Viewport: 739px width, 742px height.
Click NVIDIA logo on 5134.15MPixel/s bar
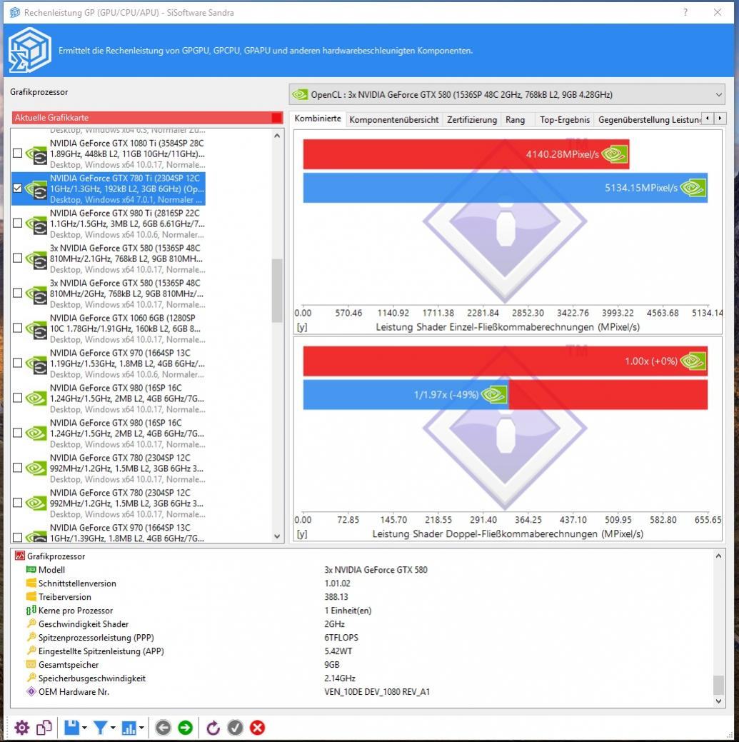pyautogui.click(x=693, y=188)
